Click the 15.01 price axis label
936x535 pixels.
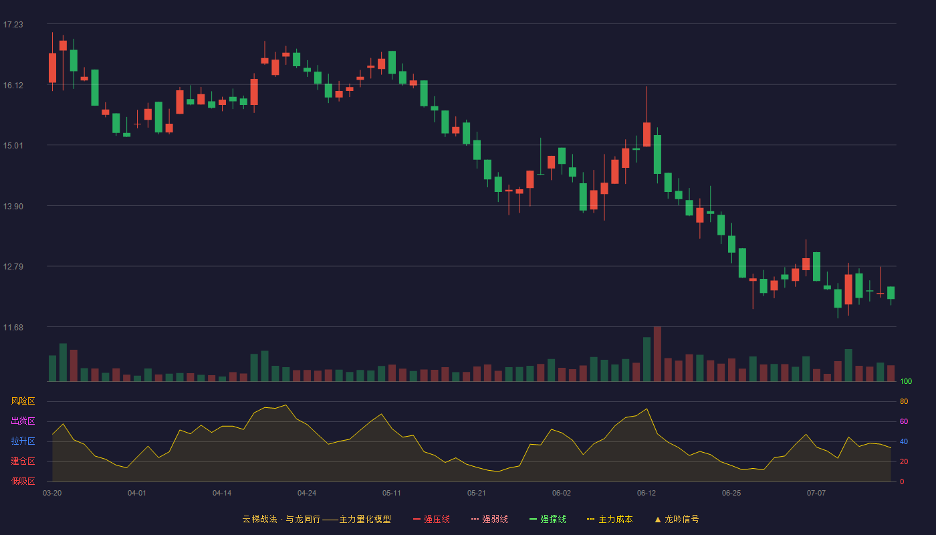coord(13,146)
